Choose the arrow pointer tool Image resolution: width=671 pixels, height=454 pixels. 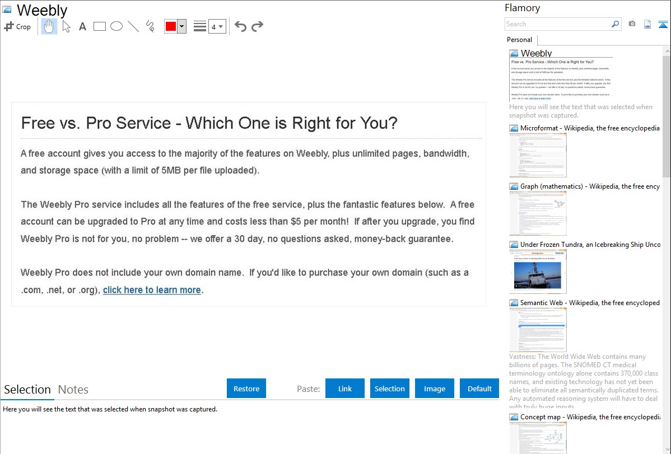pyautogui.click(x=66, y=26)
